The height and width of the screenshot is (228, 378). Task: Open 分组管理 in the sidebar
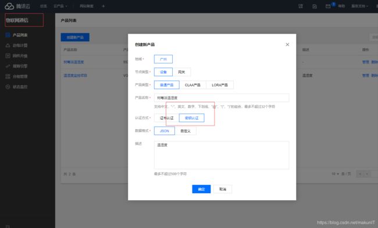(x=20, y=76)
